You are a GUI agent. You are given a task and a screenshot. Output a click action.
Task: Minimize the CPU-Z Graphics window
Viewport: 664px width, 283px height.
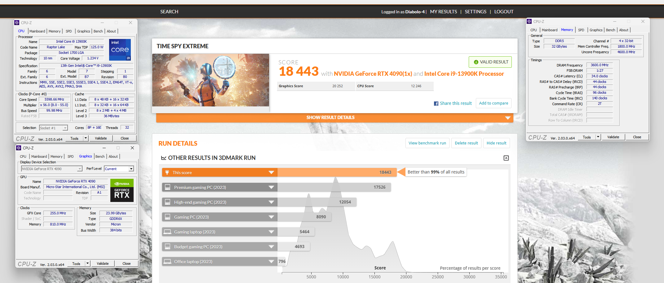[104, 148]
